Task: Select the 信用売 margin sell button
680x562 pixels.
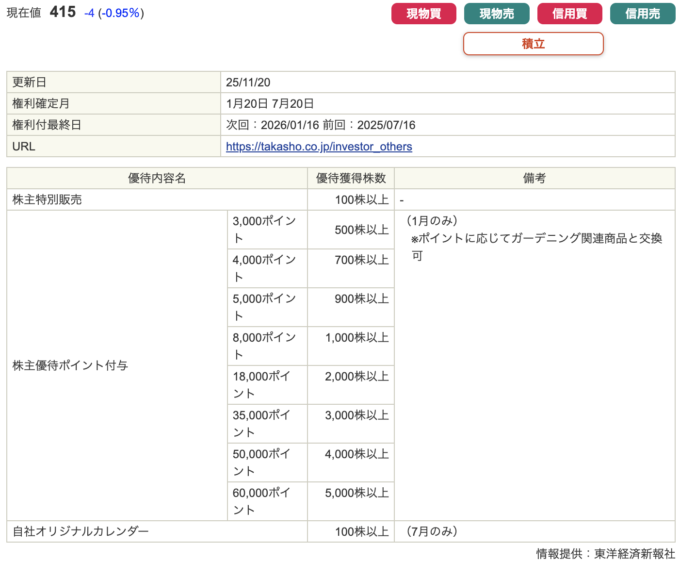Action: (x=642, y=14)
